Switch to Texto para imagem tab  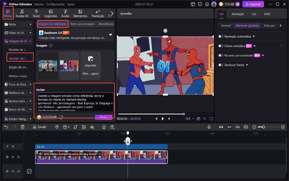[82, 24]
